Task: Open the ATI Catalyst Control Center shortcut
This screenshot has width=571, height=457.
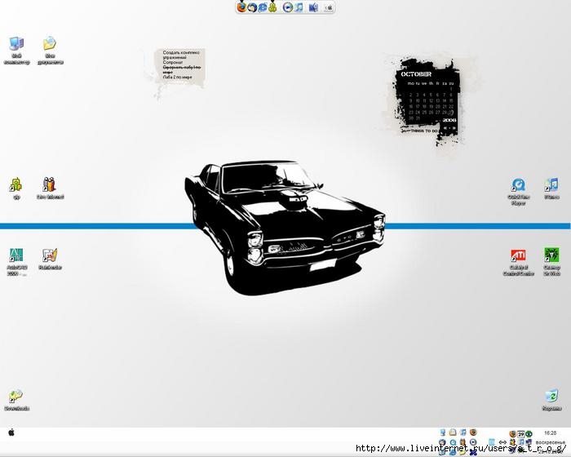Action: click(x=518, y=262)
